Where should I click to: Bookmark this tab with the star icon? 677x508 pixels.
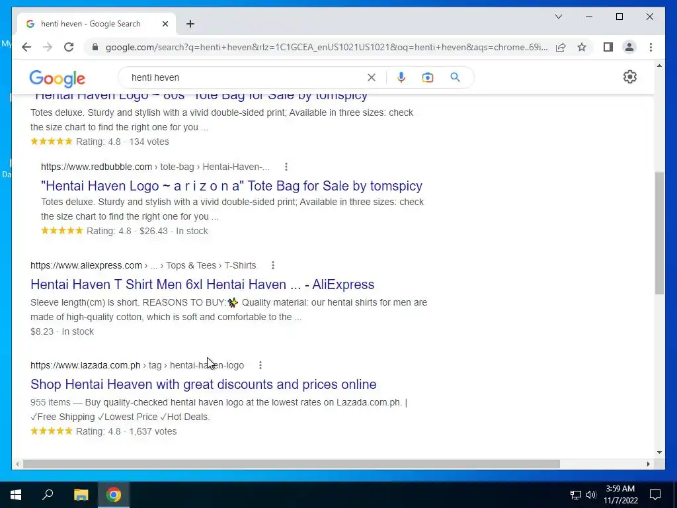pos(582,47)
